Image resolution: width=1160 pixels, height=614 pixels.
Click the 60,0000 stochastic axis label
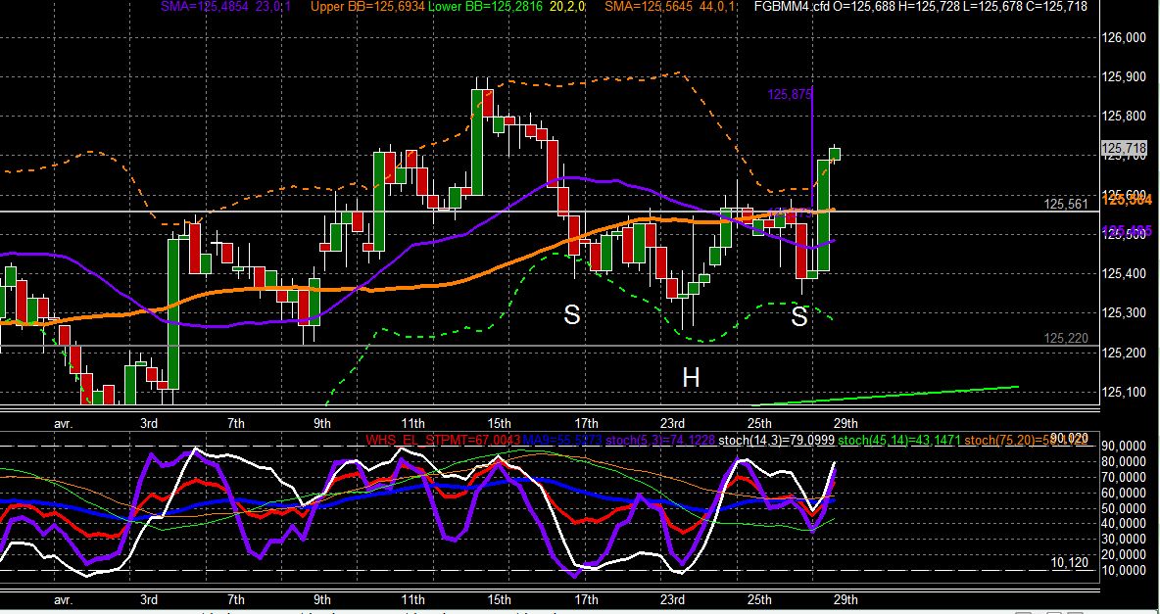(x=1126, y=492)
